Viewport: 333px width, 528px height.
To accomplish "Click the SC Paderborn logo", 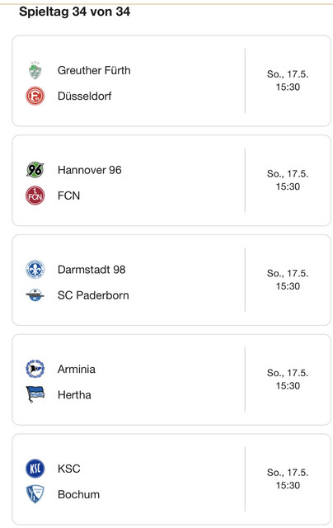I will (35, 295).
